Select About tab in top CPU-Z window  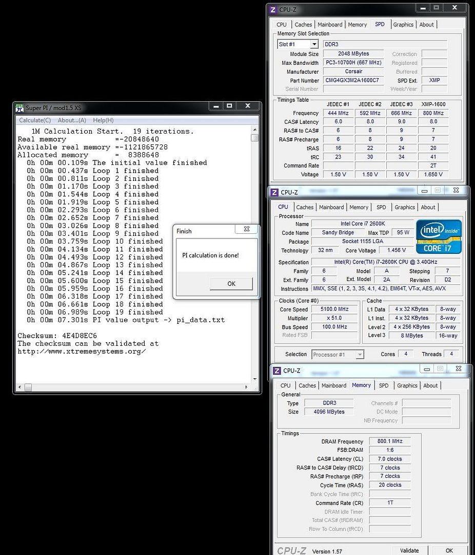coord(427,25)
